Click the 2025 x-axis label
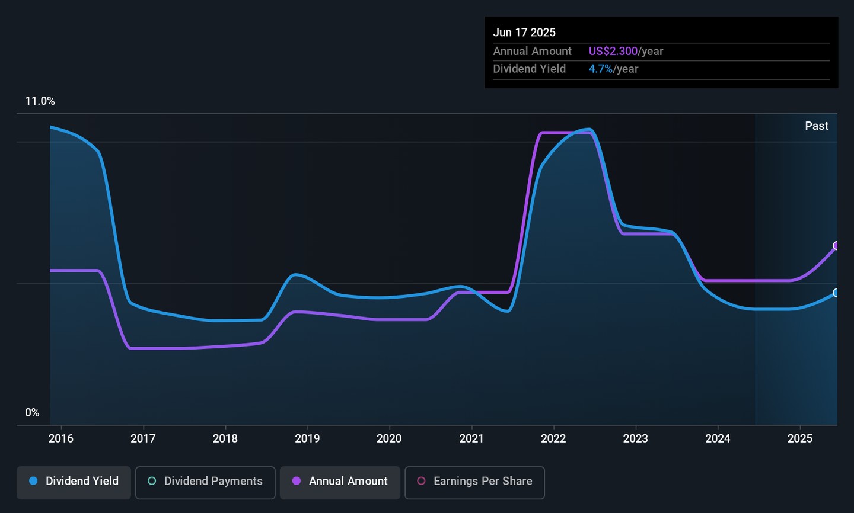The image size is (854, 513). pos(800,438)
